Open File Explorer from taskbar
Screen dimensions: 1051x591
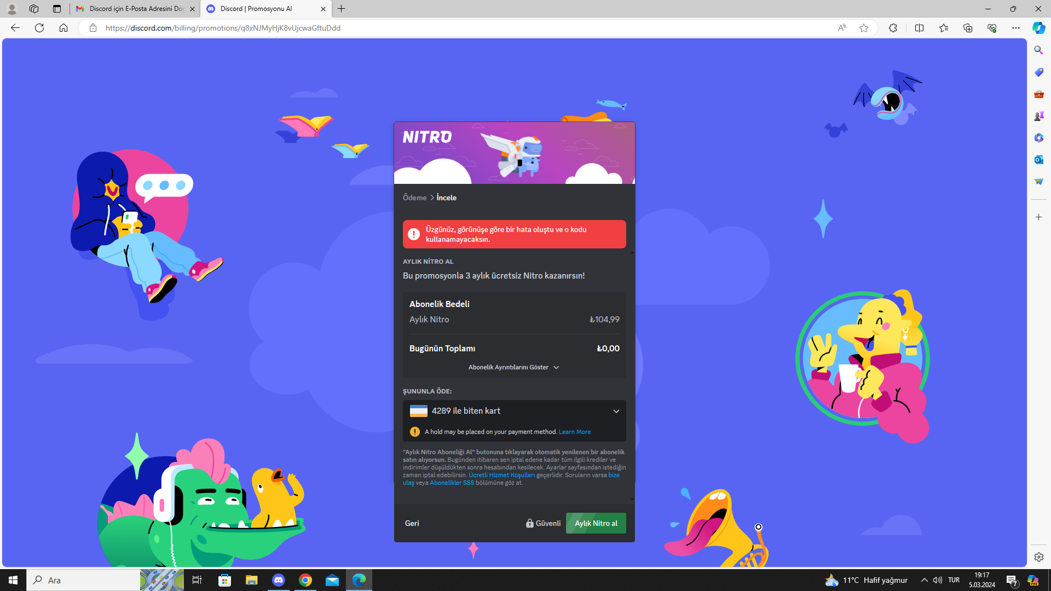251,580
